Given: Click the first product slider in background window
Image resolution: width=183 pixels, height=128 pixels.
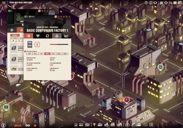Looking at the screenshot, I should (21, 50).
